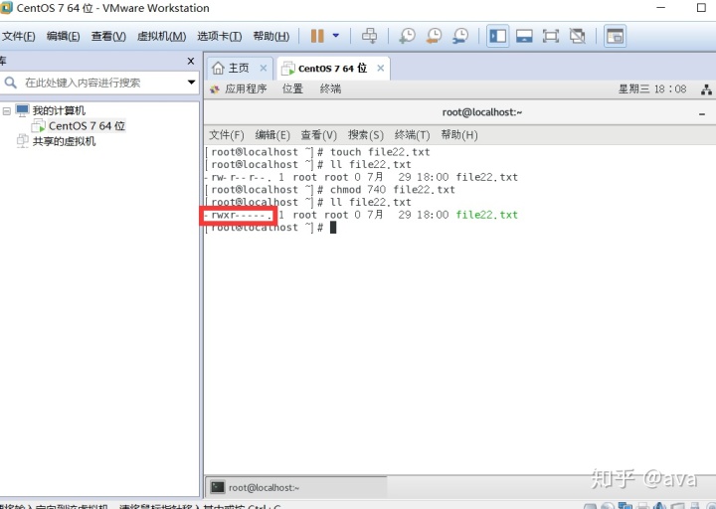Viewport: 716px width, 509px height.
Task: Click root@localhost:~ in the bottom taskbar
Action: pyautogui.click(x=296, y=487)
